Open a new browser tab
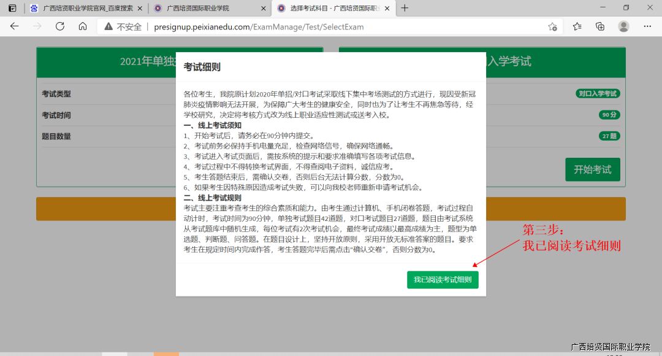This screenshot has height=356, width=662. pos(405,8)
